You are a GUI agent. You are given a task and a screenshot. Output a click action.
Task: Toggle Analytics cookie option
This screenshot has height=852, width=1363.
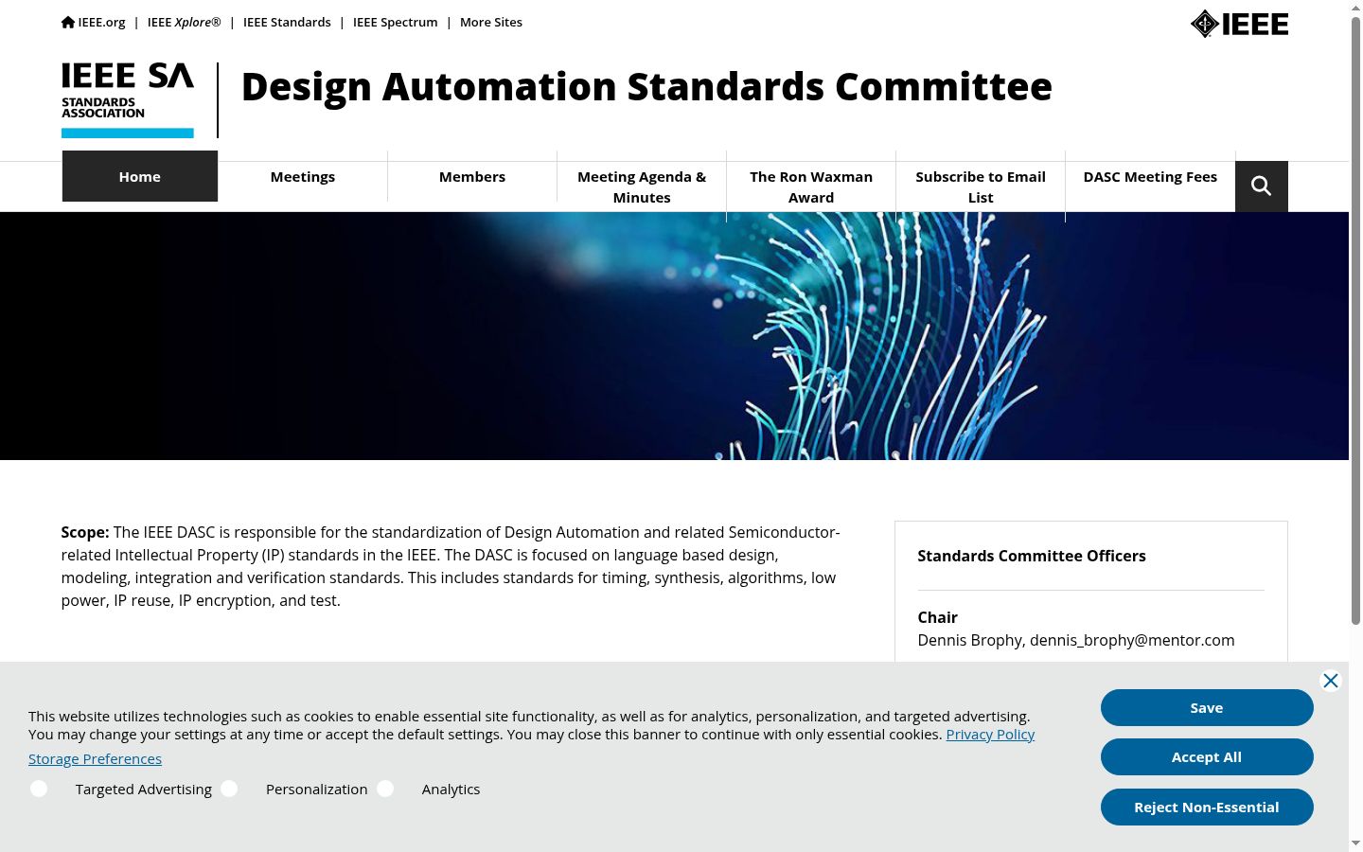click(x=385, y=789)
